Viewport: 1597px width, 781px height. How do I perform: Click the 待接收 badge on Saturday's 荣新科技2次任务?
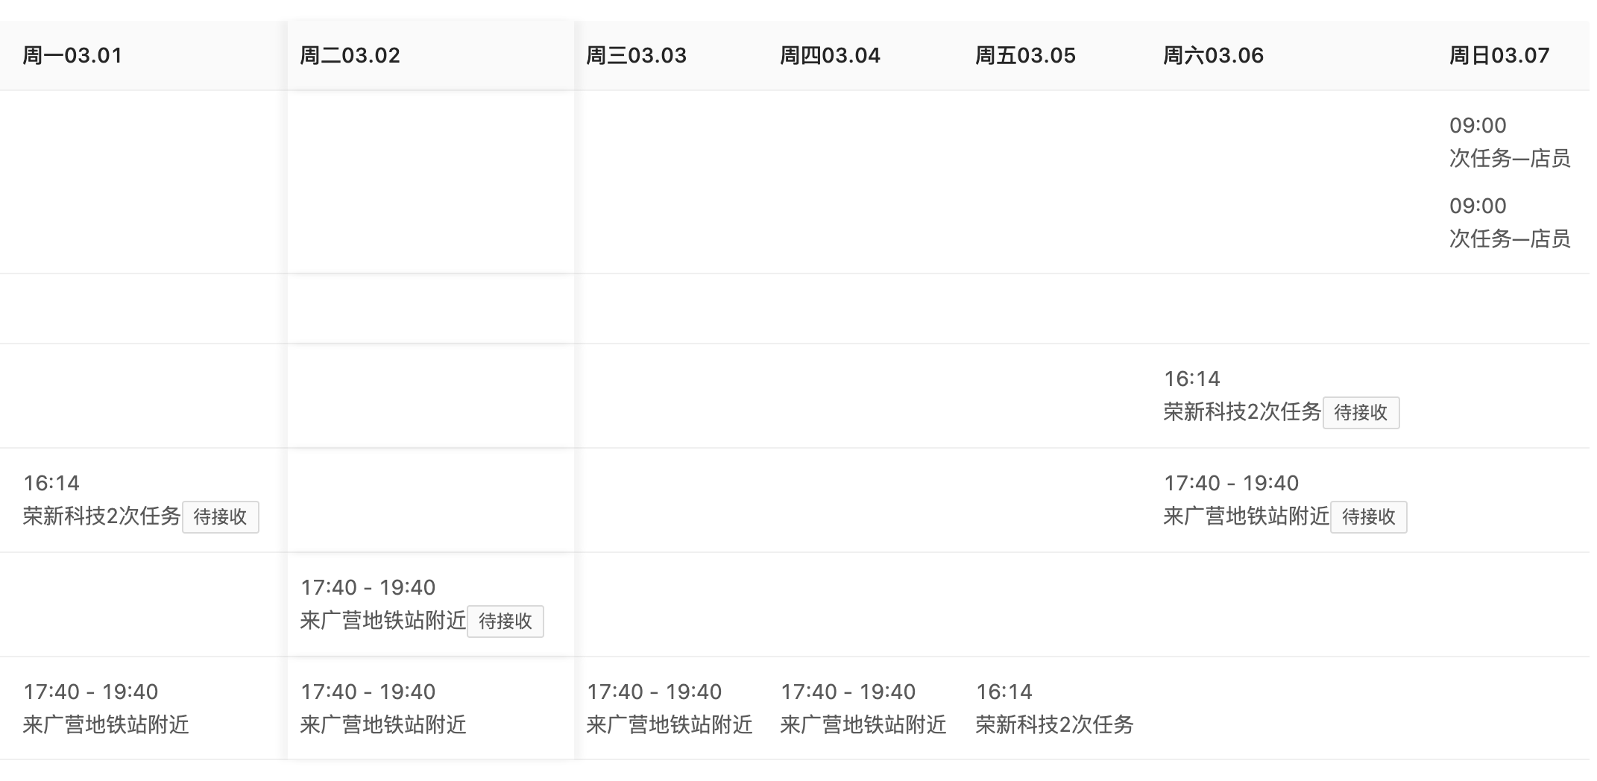(1361, 412)
